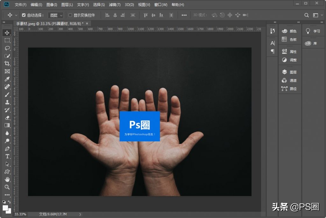
Task: Collapse the 学习 panel group double-arrow
Action: [x=322, y=22]
